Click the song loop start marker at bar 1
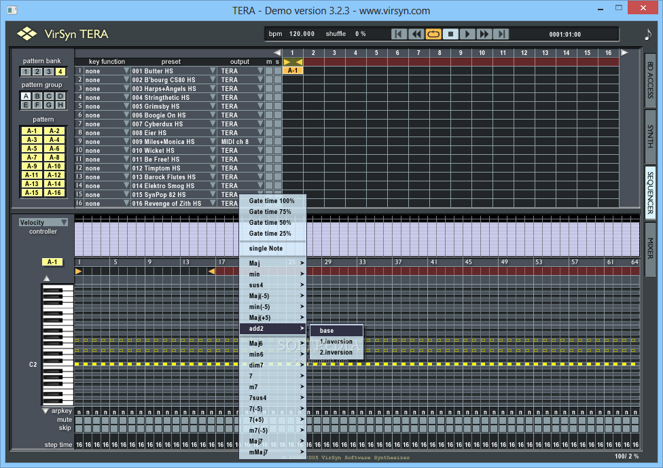Image resolution: width=663 pixels, height=468 pixels. (x=287, y=62)
